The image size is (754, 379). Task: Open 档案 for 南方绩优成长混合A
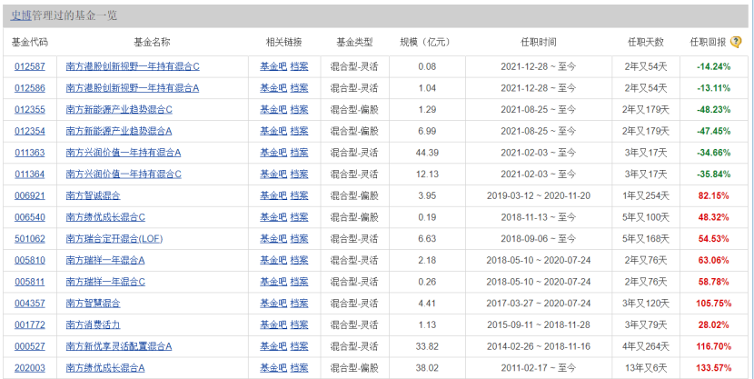pyautogui.click(x=299, y=368)
